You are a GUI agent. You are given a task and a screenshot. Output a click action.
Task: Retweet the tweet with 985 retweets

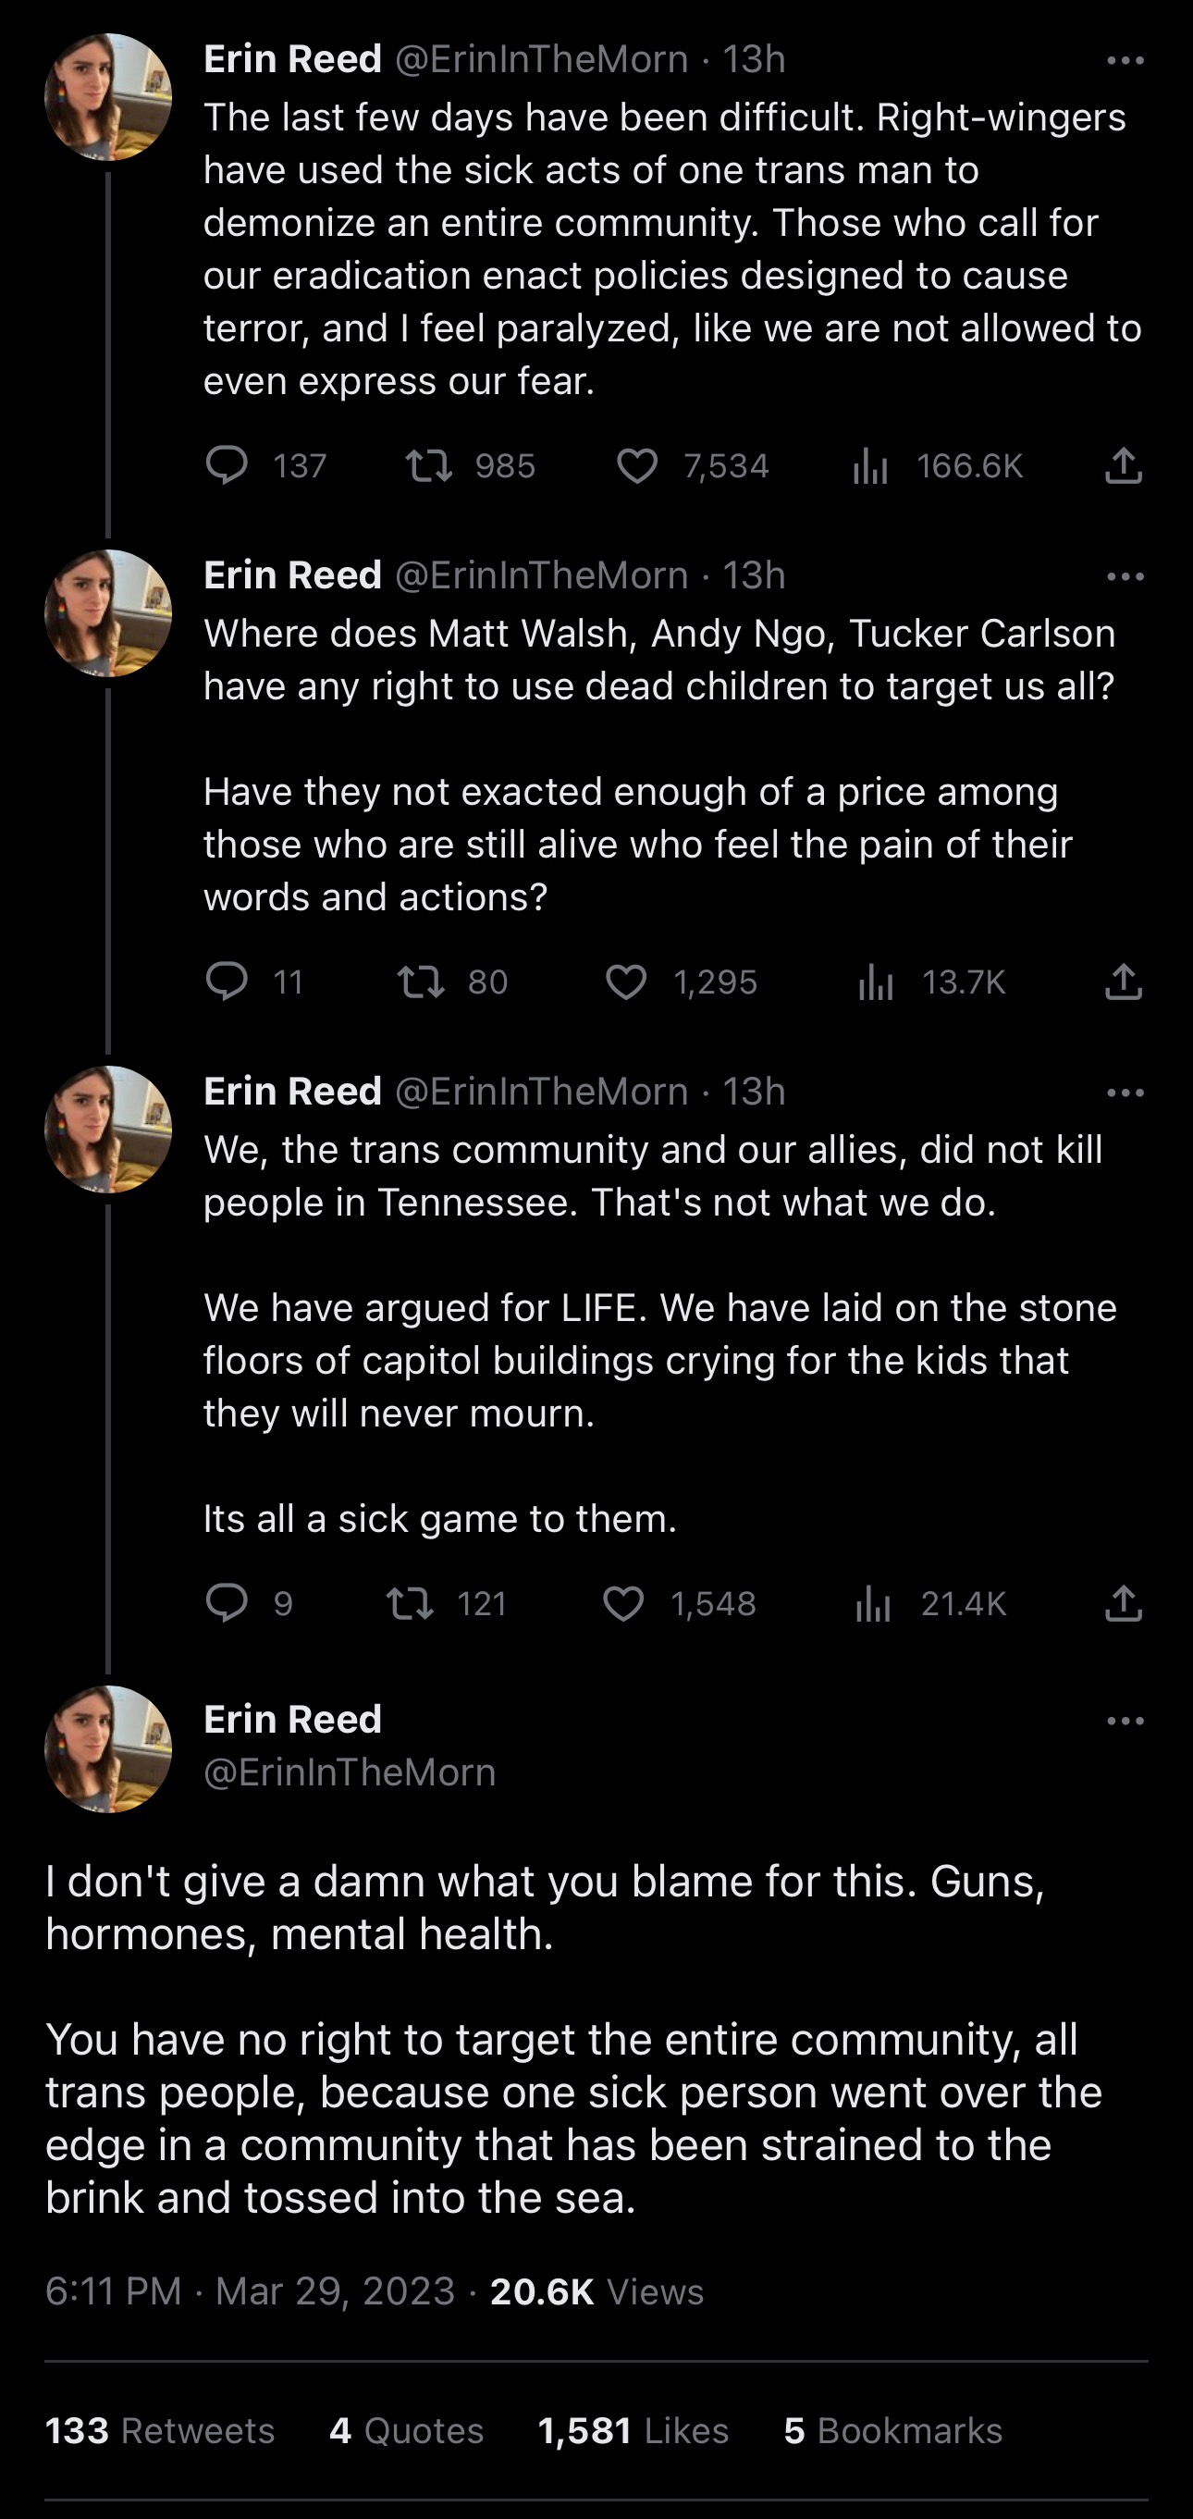[430, 465]
